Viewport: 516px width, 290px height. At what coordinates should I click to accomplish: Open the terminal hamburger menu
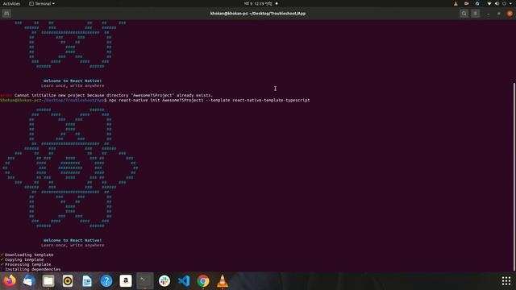point(475,14)
